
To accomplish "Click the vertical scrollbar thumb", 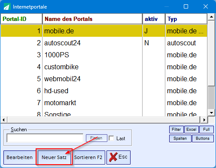I will (x=211, y=97).
